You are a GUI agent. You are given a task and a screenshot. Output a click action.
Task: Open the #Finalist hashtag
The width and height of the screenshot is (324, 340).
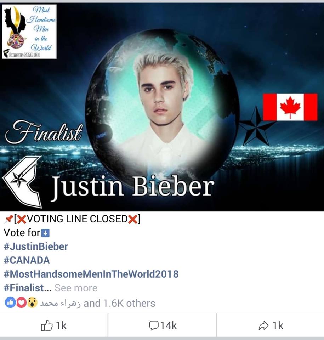click(24, 288)
